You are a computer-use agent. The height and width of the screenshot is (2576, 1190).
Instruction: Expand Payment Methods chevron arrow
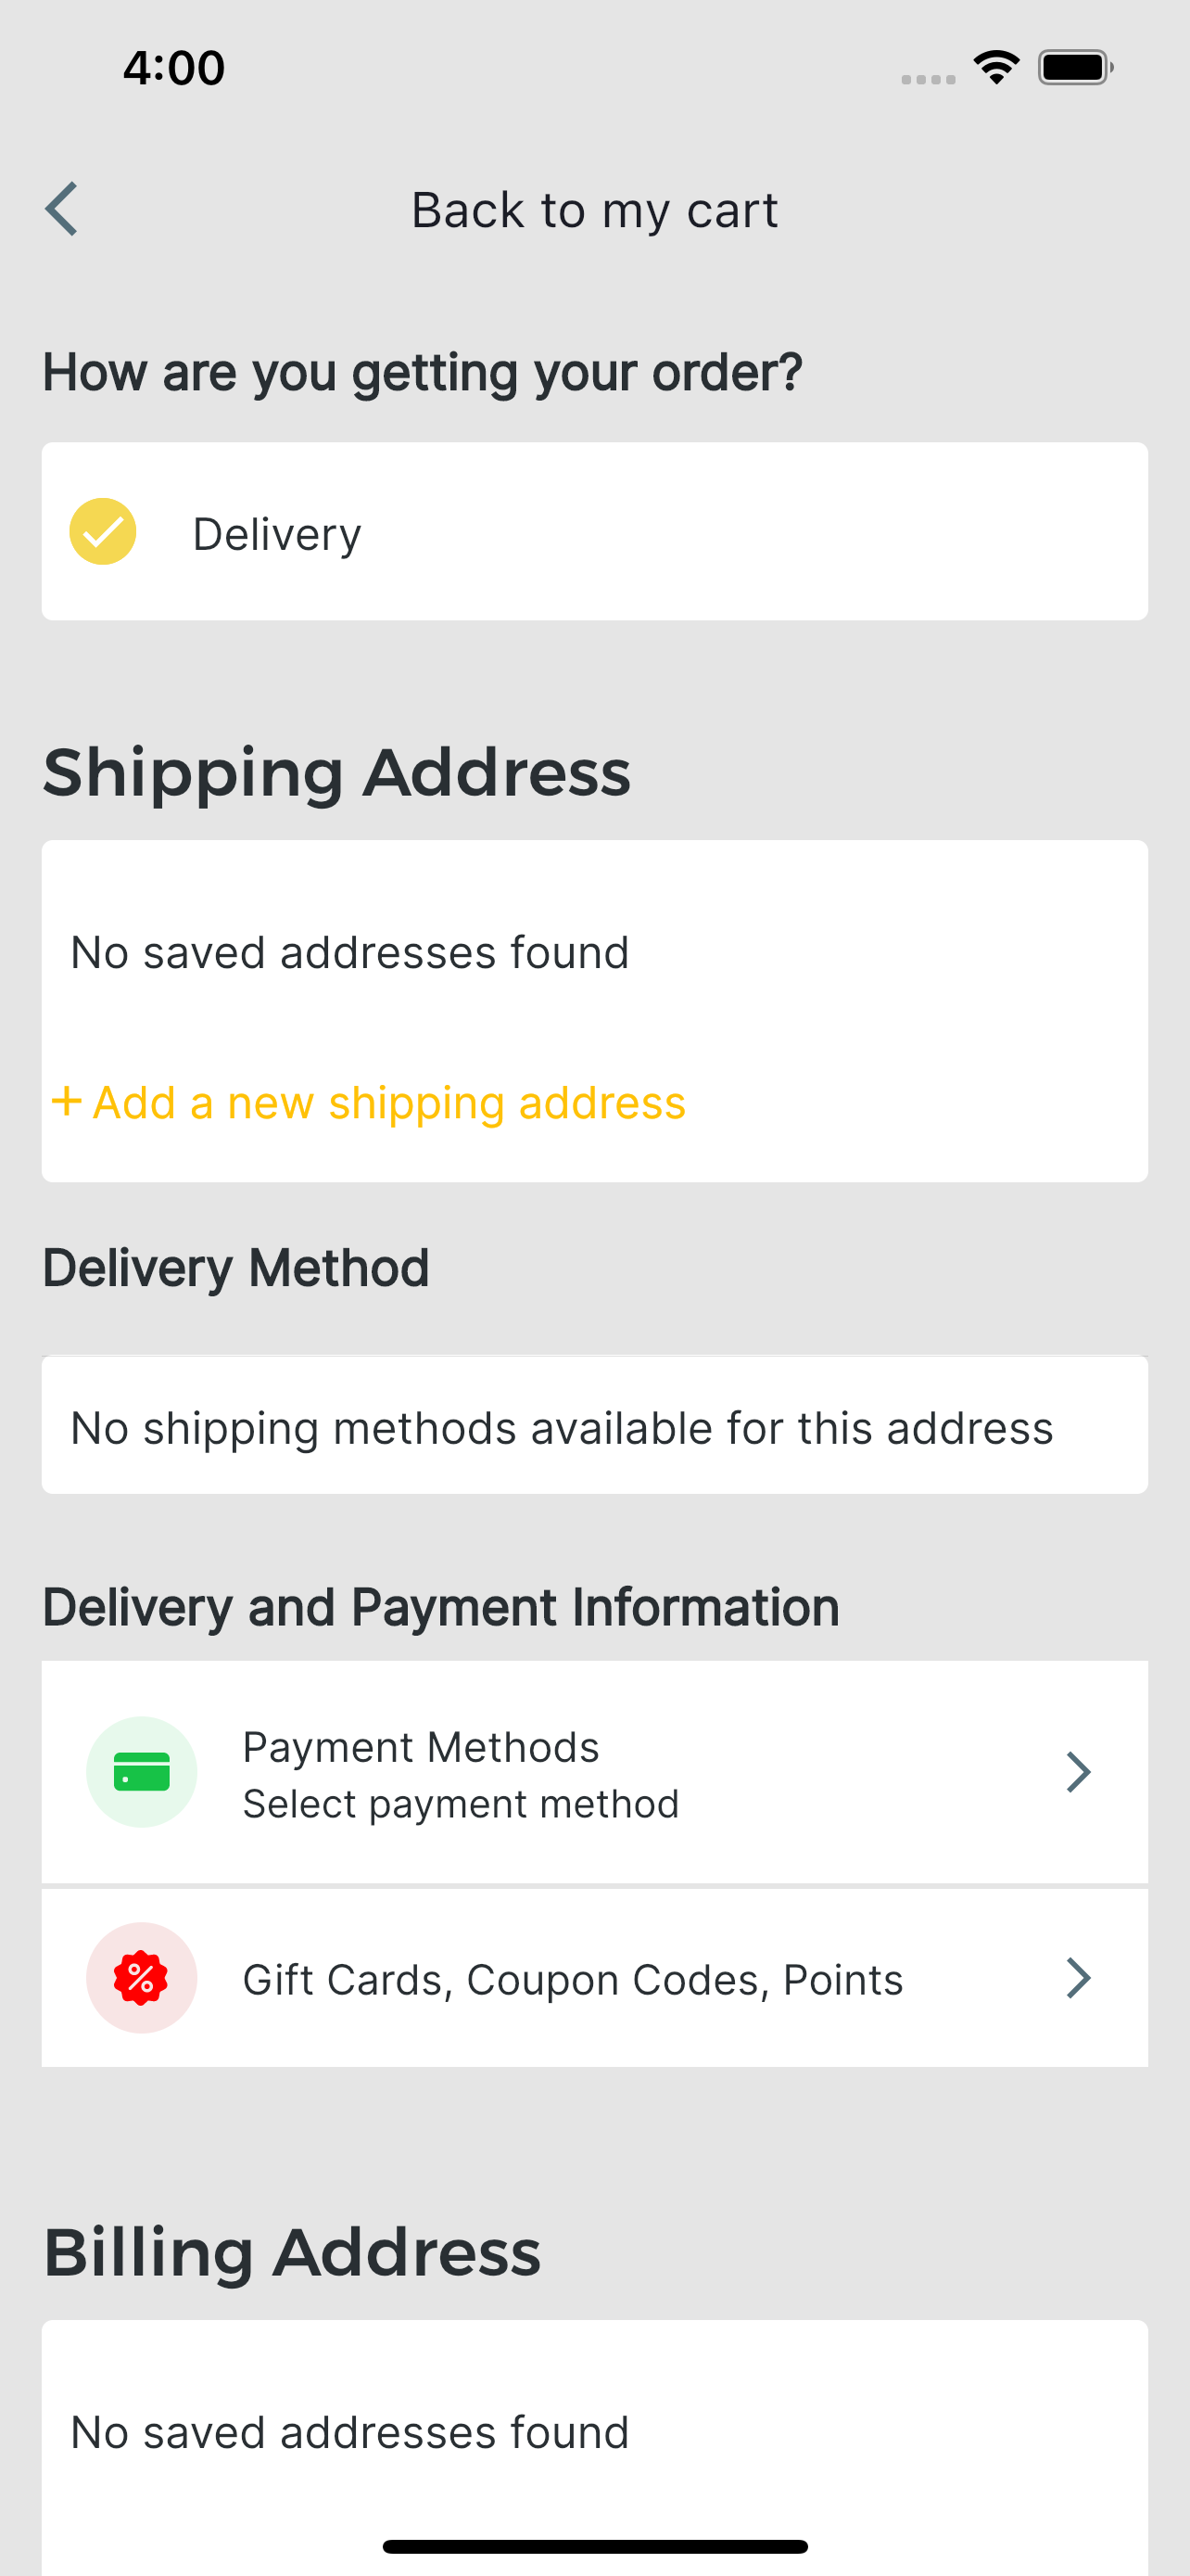1077,1771
